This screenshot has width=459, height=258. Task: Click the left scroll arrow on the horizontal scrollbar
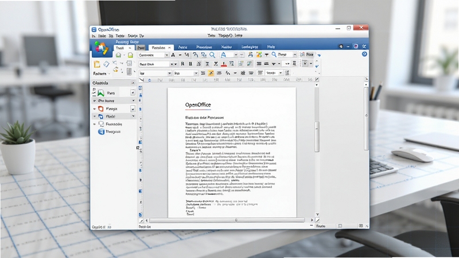(147, 220)
